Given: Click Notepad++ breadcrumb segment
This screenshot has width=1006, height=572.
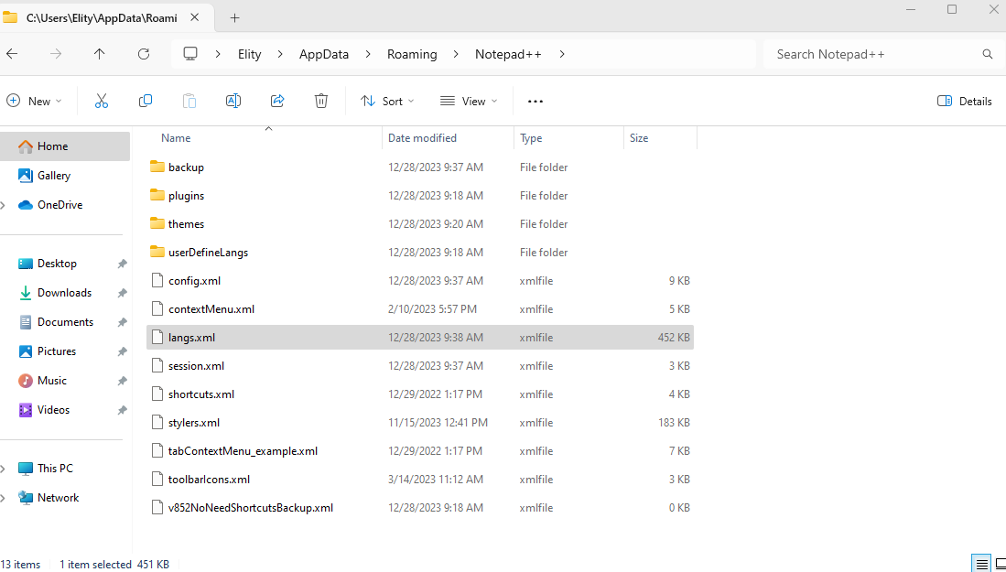Looking at the screenshot, I should click(508, 55).
